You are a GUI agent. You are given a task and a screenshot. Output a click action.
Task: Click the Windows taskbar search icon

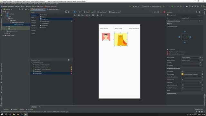[x=6, y=114]
